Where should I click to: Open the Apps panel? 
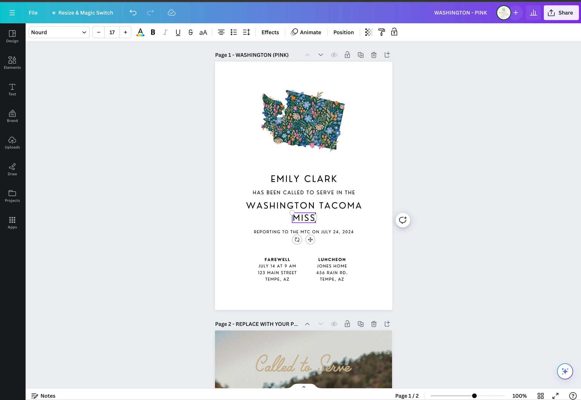tap(12, 222)
